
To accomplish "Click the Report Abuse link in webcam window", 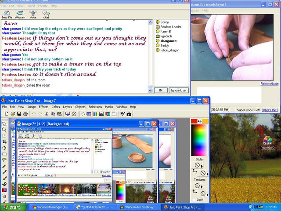I will pyautogui.click(x=269, y=84).
